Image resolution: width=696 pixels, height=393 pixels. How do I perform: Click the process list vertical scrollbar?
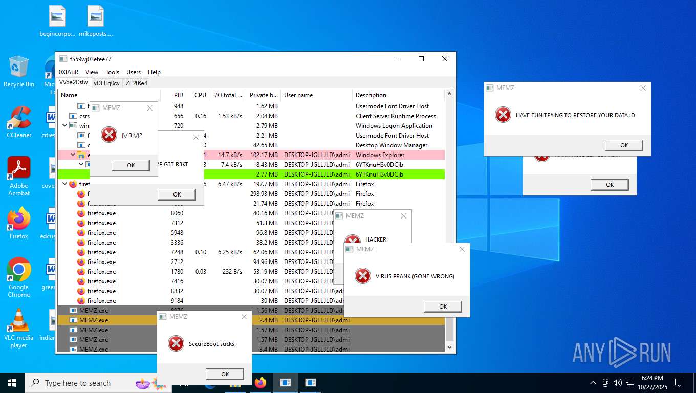click(450, 220)
